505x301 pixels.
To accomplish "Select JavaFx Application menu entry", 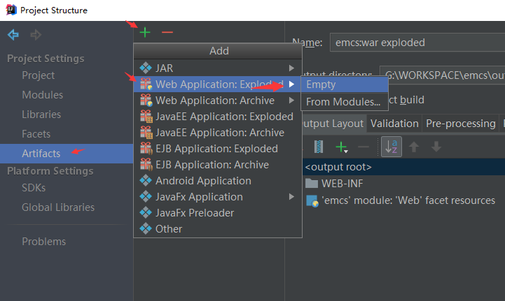I will (x=218, y=197).
